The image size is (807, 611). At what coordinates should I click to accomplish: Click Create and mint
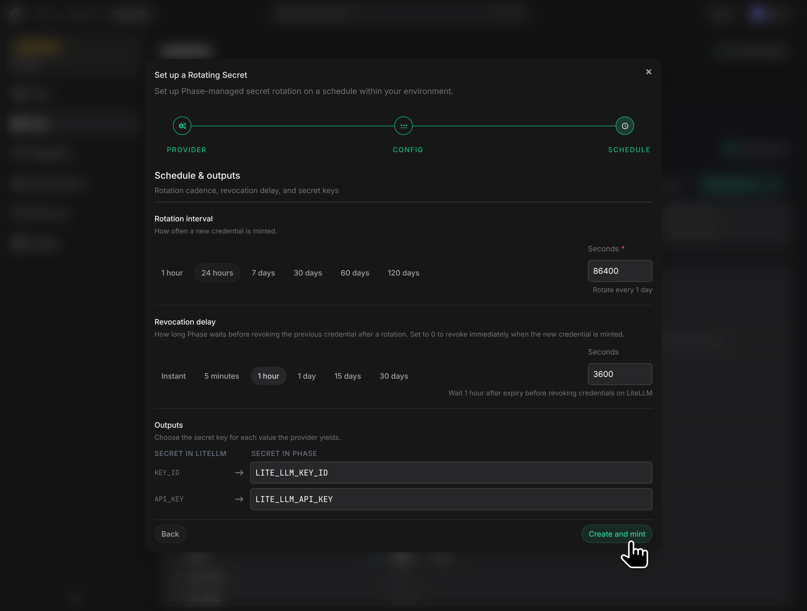(x=617, y=534)
